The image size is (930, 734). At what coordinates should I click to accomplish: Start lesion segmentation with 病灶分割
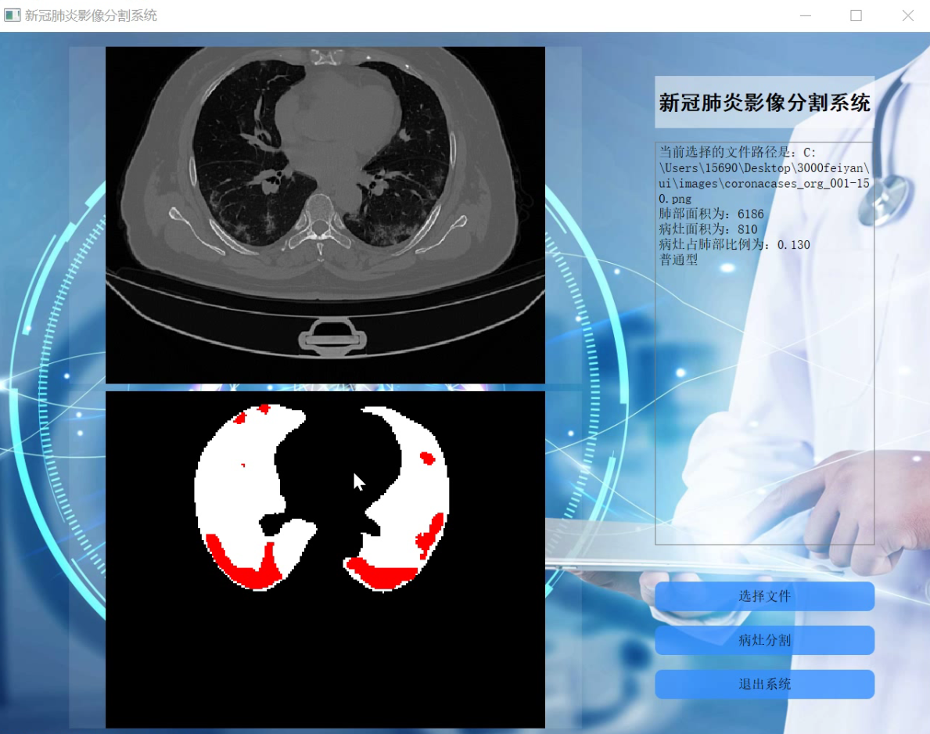click(x=764, y=640)
